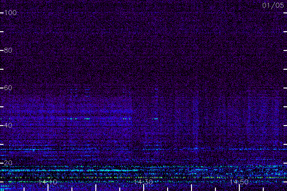Click the 40 frequency axis label
Image resolution: width=287 pixels, height=191 pixels.
(x=8, y=125)
